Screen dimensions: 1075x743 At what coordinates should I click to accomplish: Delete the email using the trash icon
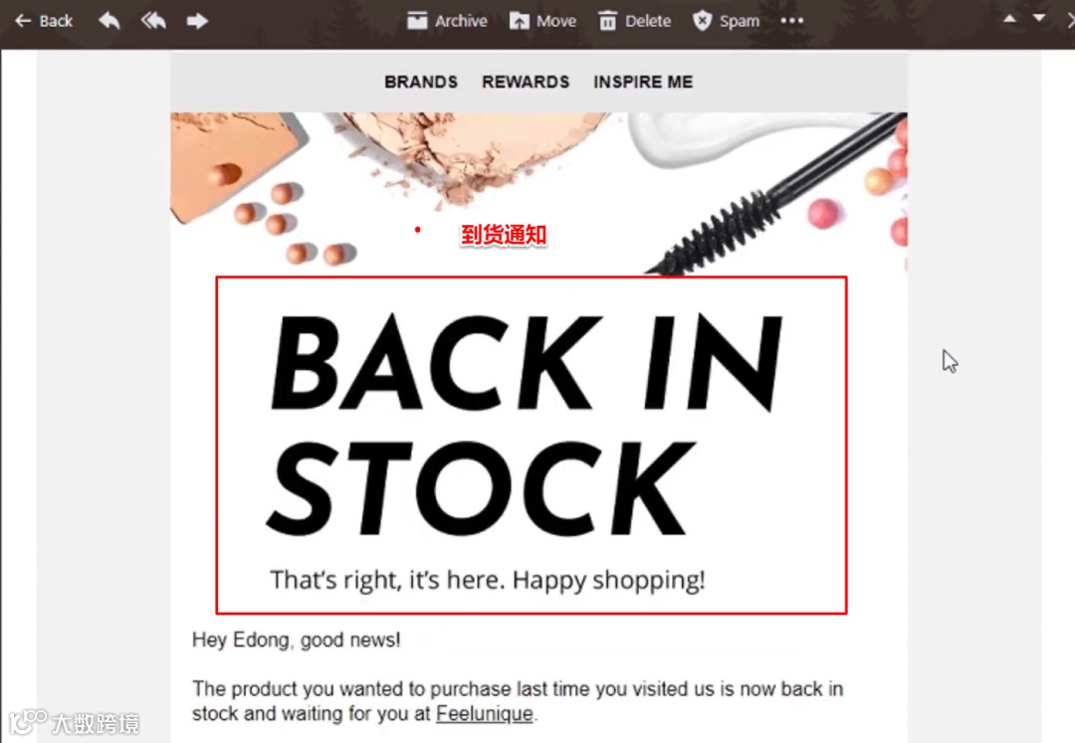(x=607, y=21)
